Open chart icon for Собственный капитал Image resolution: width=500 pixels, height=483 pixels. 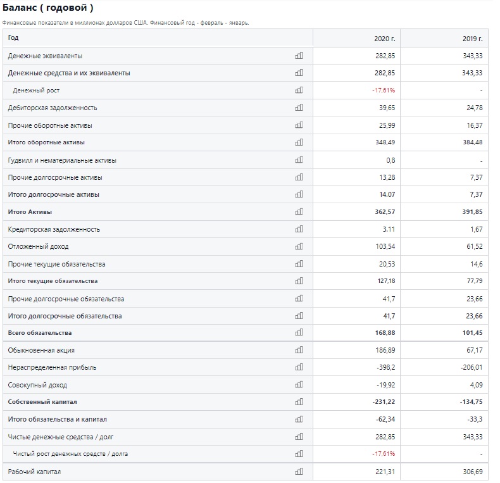click(299, 401)
